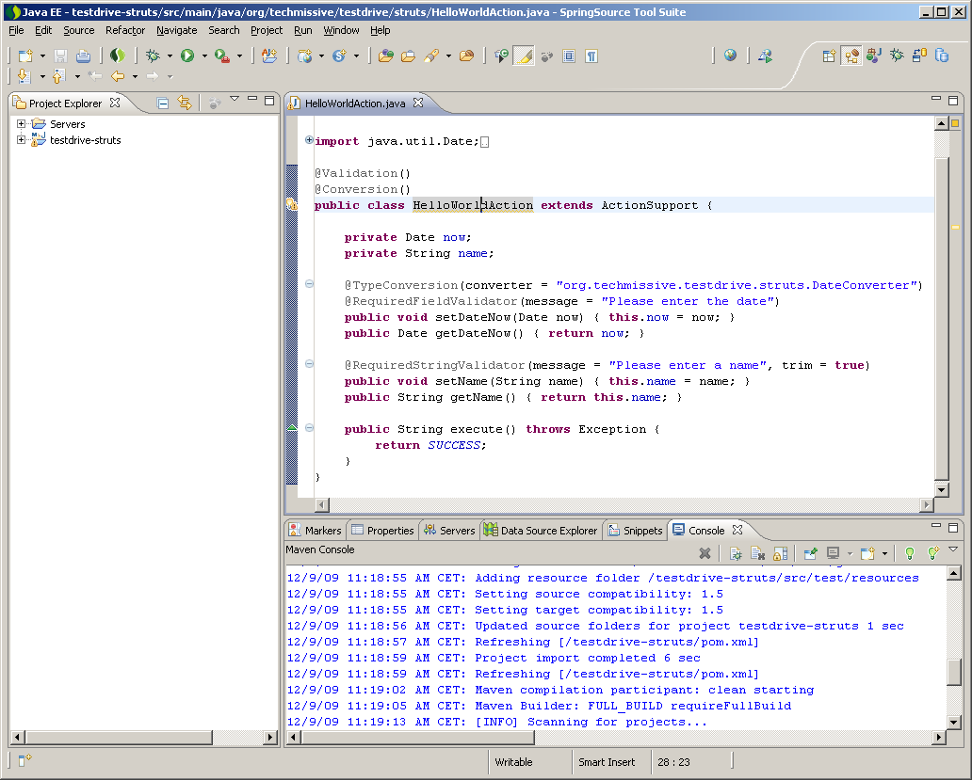Open dropdown next to Run icon

pyautogui.click(x=204, y=56)
